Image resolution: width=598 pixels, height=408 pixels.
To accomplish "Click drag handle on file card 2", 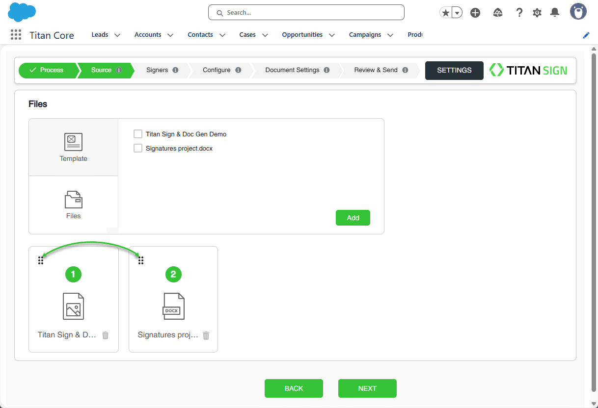I will tap(141, 260).
